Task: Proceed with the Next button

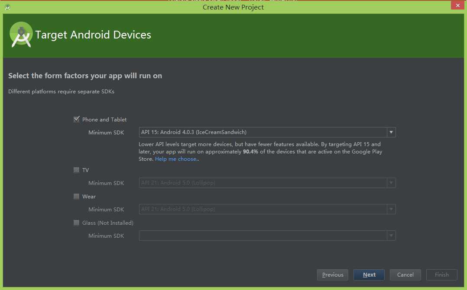Action: click(x=369, y=275)
